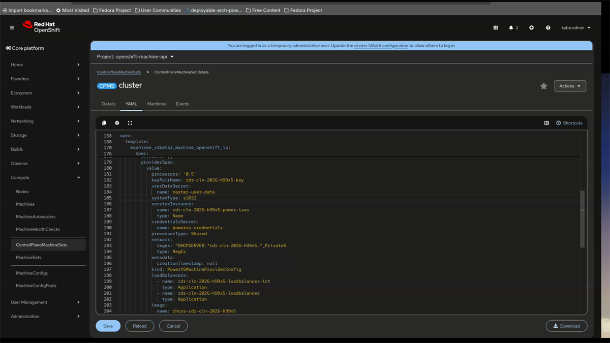This screenshot has height=343, width=610.
Task: Expand the Workloads navigation section
Action: 45,107
